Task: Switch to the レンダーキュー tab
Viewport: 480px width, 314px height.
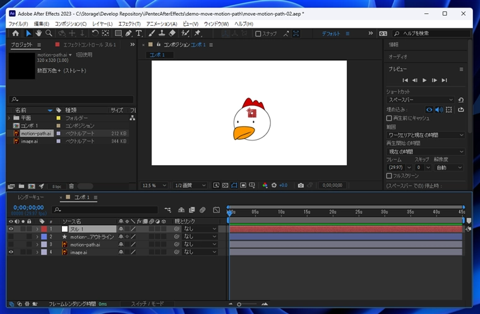Action: pyautogui.click(x=30, y=197)
